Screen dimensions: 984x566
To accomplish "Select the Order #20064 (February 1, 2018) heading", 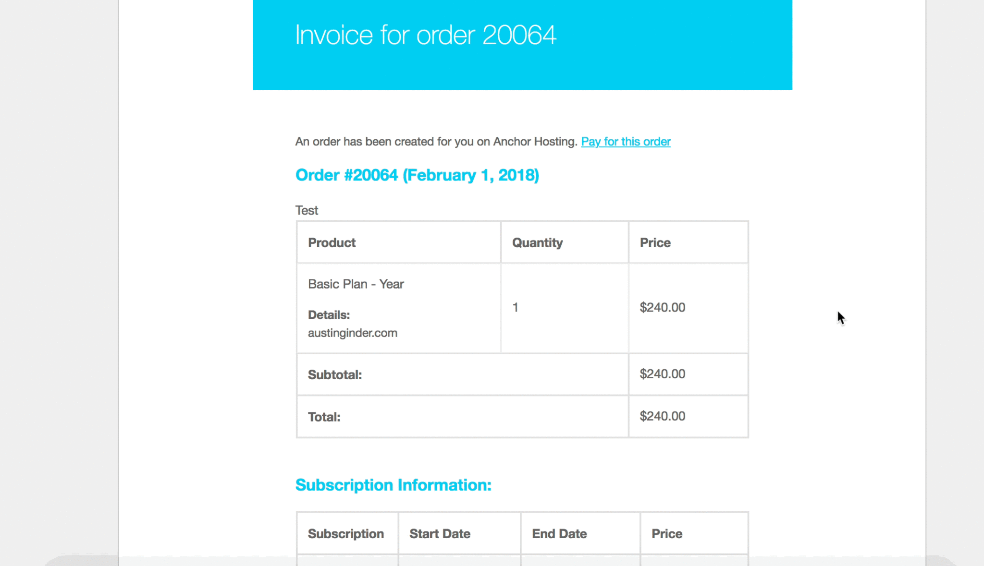I will pyautogui.click(x=417, y=175).
